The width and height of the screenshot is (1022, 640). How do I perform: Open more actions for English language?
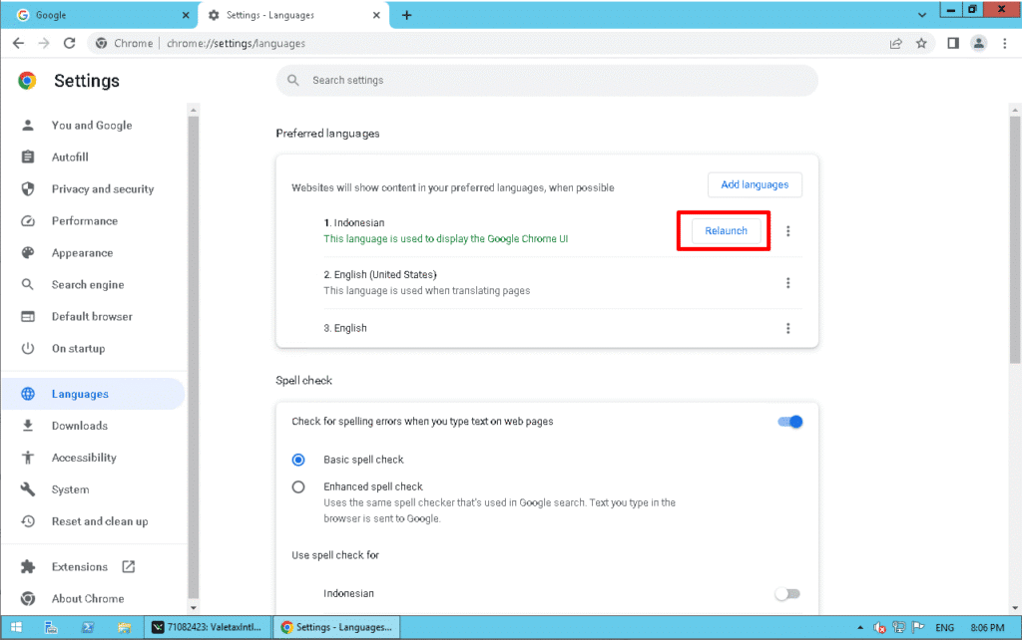pos(788,328)
